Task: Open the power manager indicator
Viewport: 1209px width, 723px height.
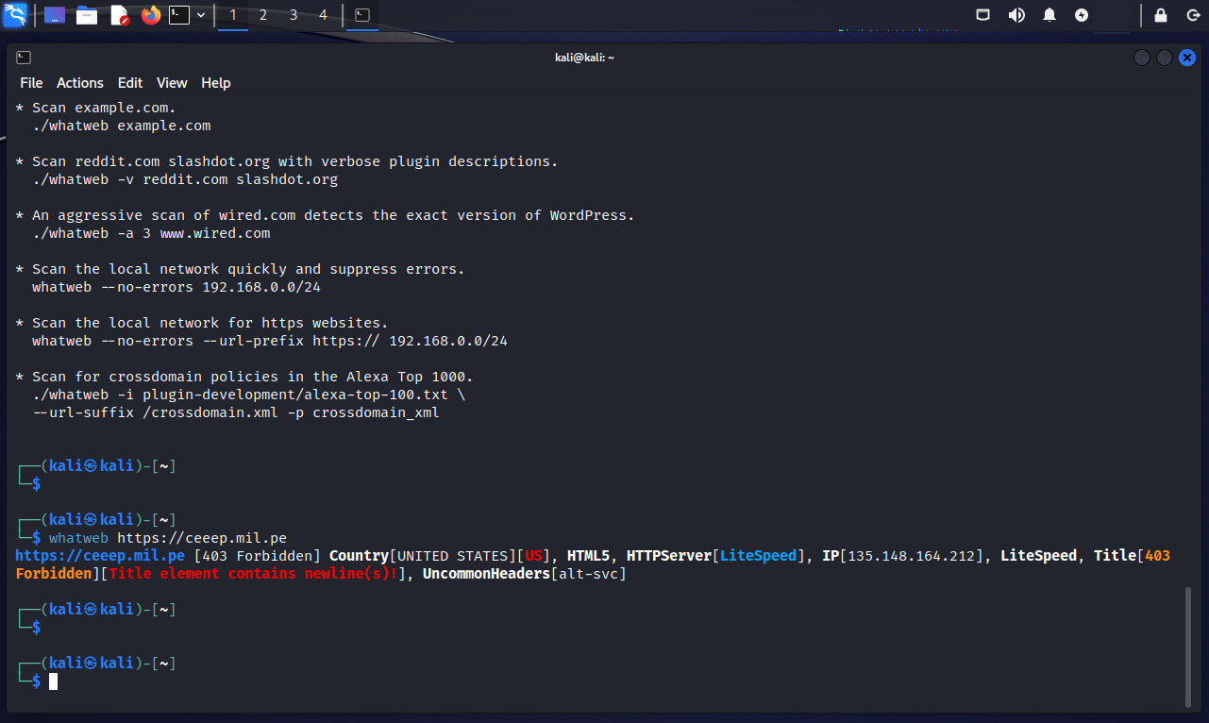Action: (x=1082, y=15)
